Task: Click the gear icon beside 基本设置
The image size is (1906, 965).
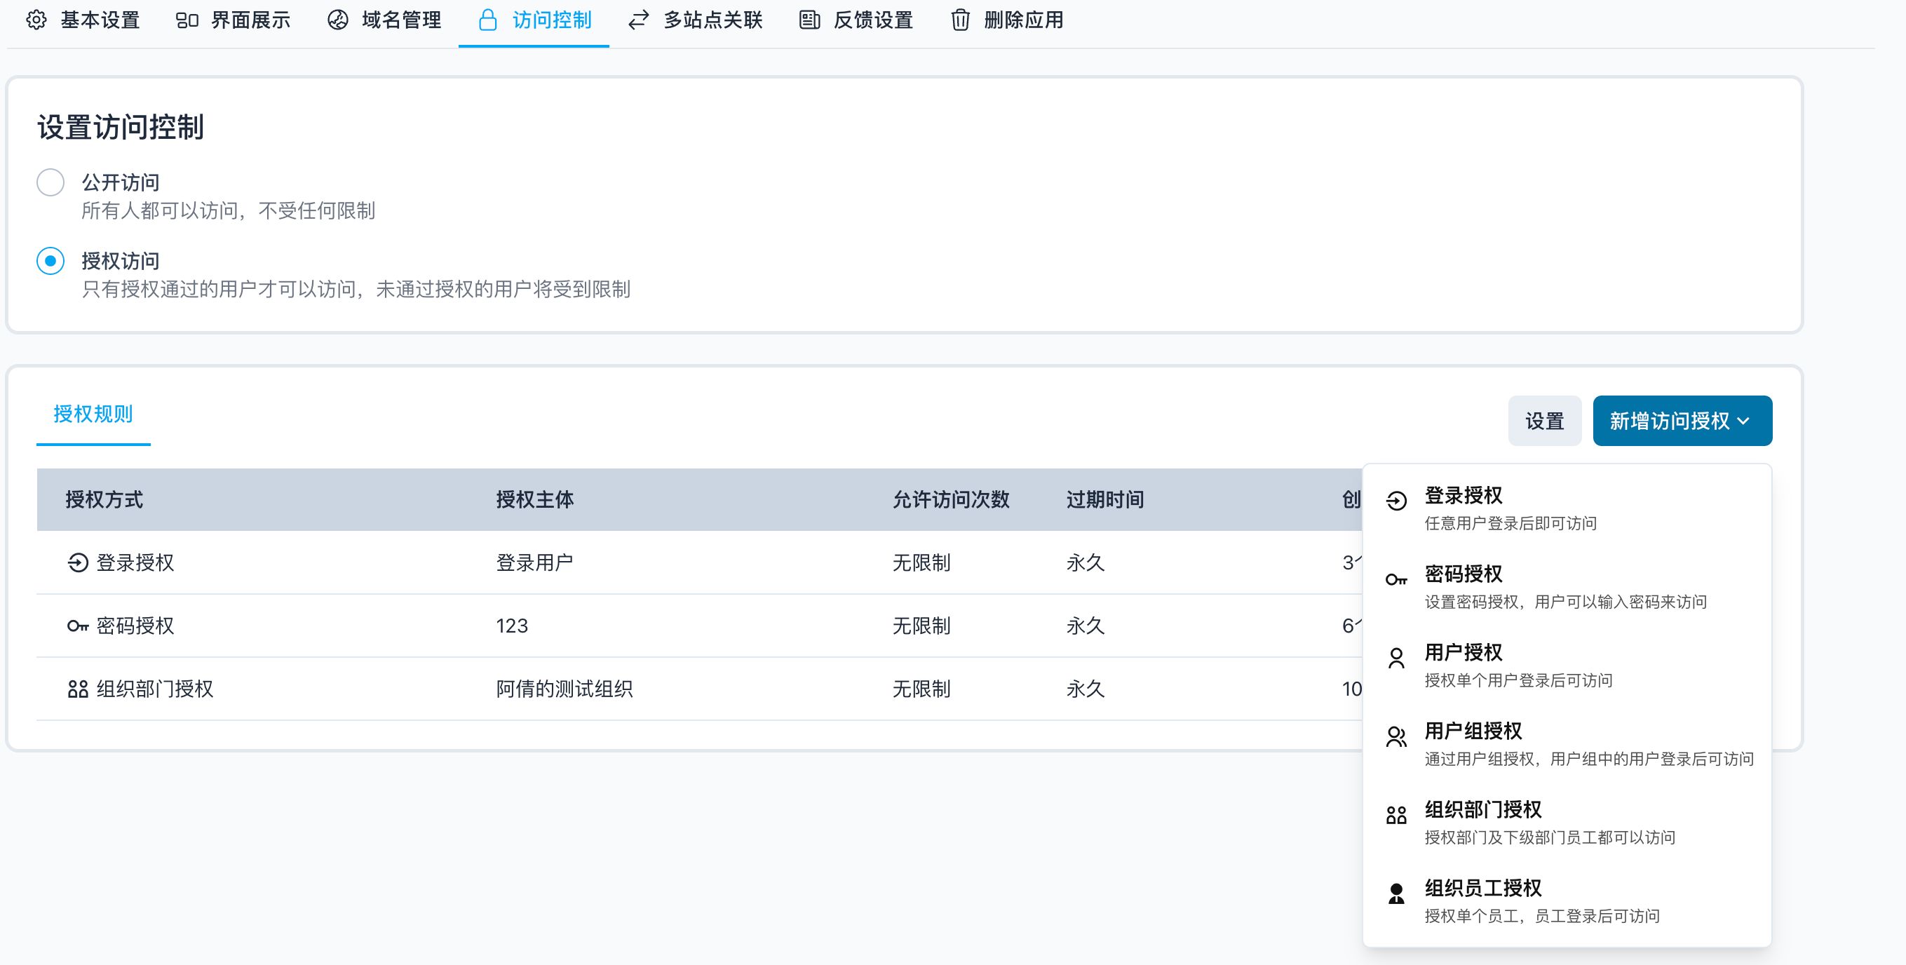Action: (x=36, y=20)
